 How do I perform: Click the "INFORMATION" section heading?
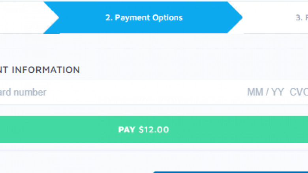coord(46,70)
